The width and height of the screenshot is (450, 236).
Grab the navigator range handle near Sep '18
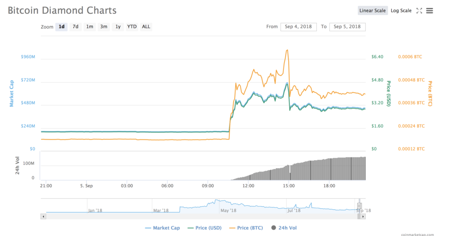pos(359,205)
